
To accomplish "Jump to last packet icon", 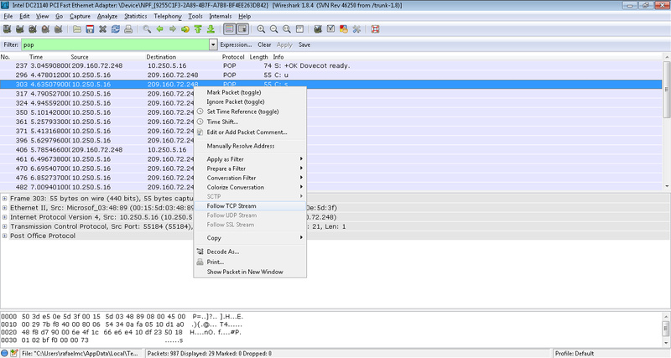I will 211,29.
